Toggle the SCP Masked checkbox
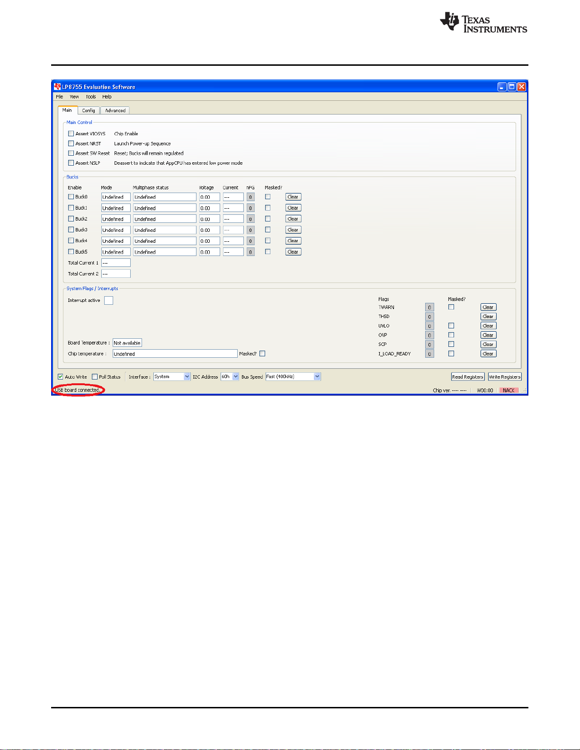The image size is (580, 750). pos(451,344)
